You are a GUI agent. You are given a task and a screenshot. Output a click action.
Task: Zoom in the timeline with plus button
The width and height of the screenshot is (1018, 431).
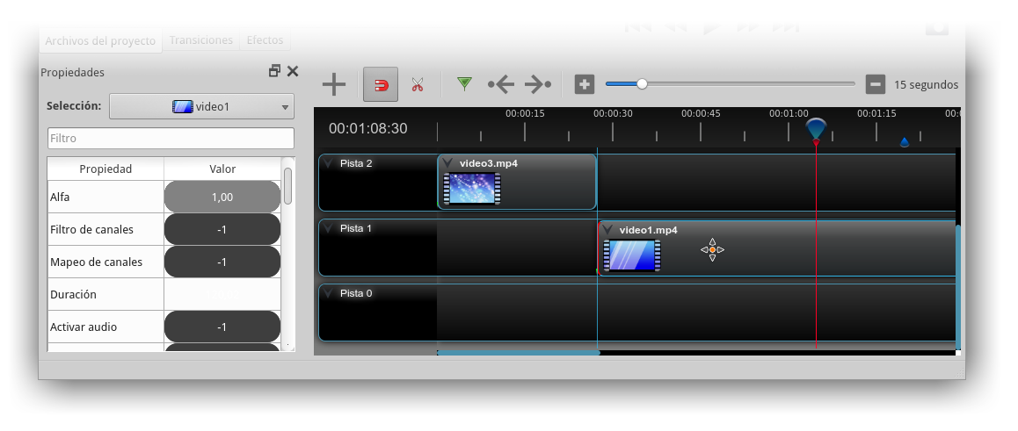point(585,84)
